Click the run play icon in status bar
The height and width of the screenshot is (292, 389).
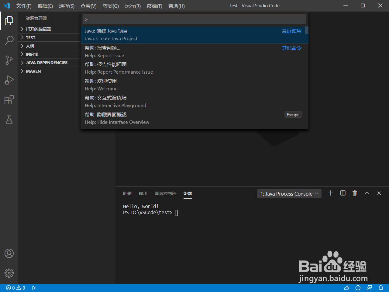pos(34,288)
